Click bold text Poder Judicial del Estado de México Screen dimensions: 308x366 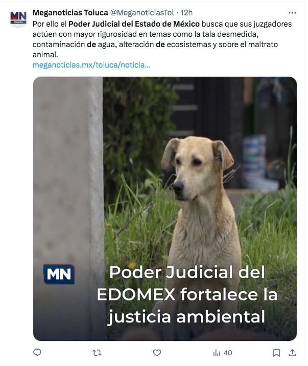[x=134, y=24]
